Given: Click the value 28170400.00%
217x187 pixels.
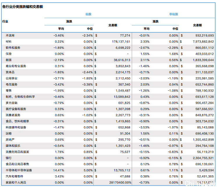Looking at the screenshot, I should 120,182.
